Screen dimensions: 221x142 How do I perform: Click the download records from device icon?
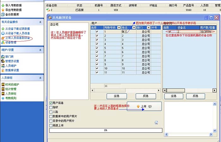[x=3, y=29]
